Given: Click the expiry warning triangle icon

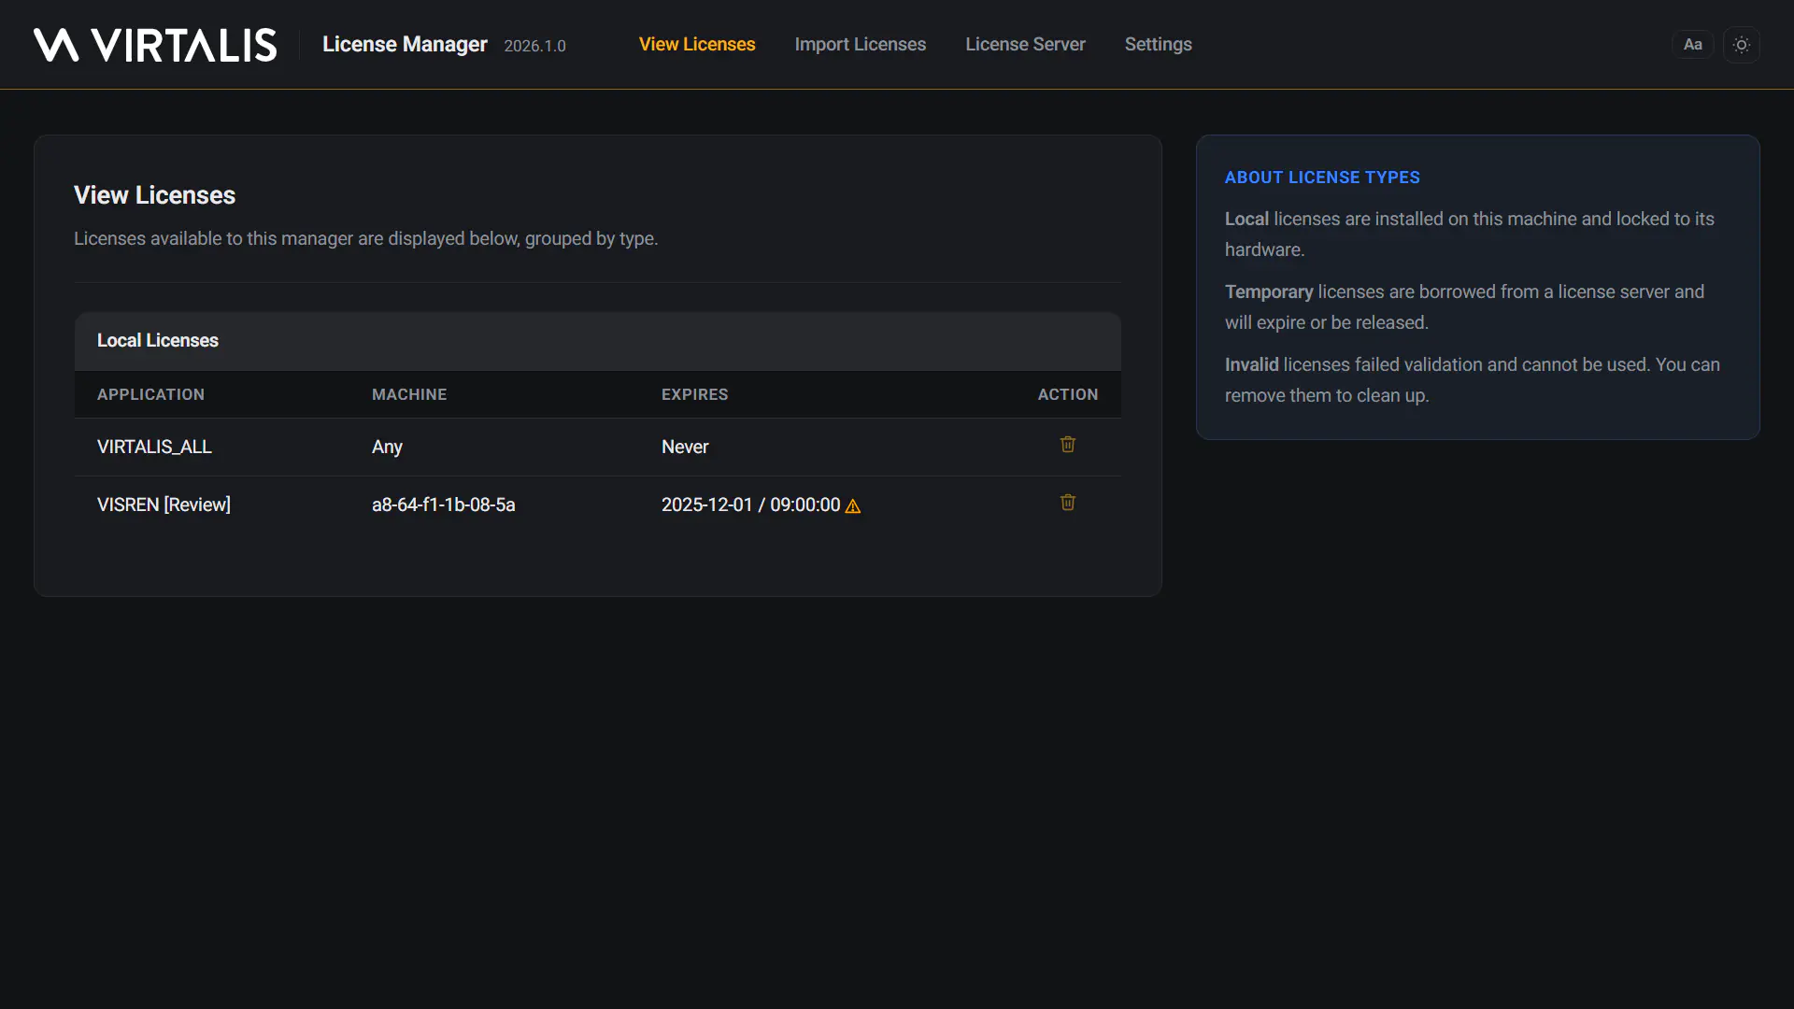Looking at the screenshot, I should tap(853, 506).
